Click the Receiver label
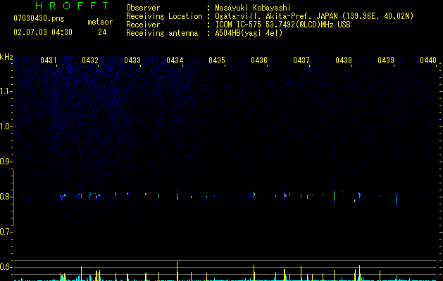 tap(143, 25)
